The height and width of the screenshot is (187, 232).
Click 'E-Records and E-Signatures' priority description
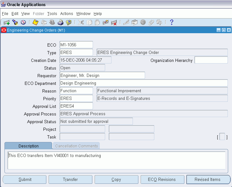pyautogui.click(x=162, y=99)
